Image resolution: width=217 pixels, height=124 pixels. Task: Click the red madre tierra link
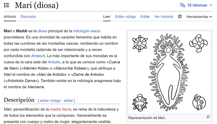[60, 109]
